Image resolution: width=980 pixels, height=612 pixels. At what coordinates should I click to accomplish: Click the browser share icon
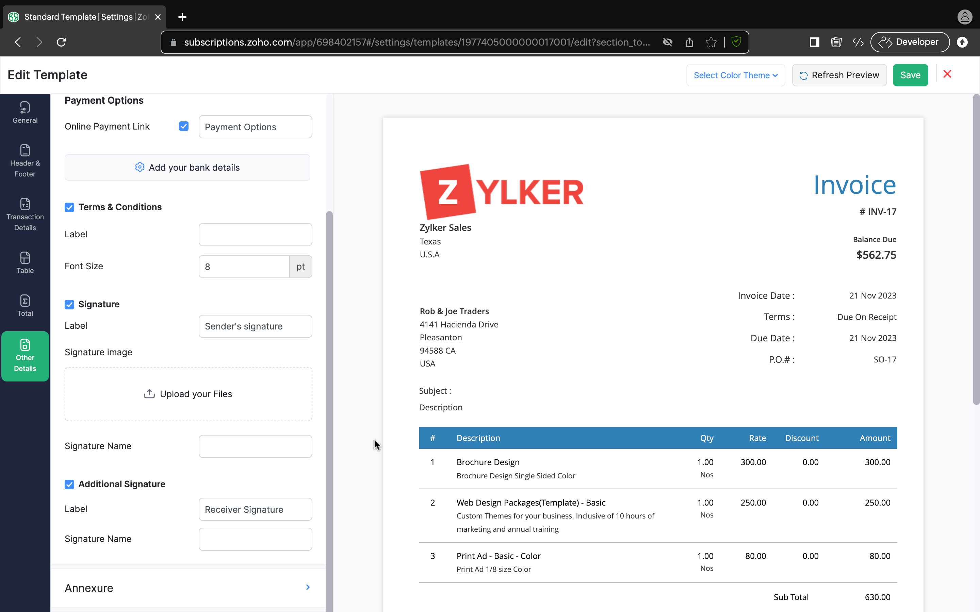click(x=689, y=42)
